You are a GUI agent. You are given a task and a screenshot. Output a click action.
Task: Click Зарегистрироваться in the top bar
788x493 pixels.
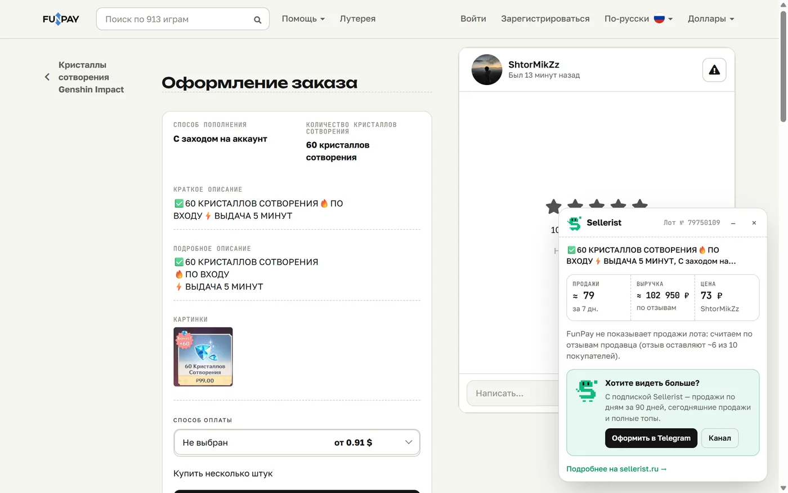pyautogui.click(x=545, y=19)
